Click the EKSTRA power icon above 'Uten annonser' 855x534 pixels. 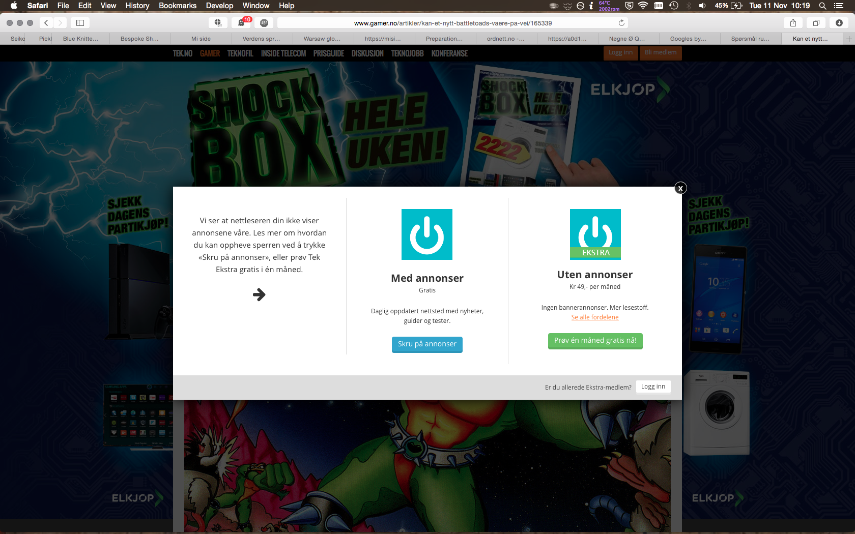pos(595,234)
